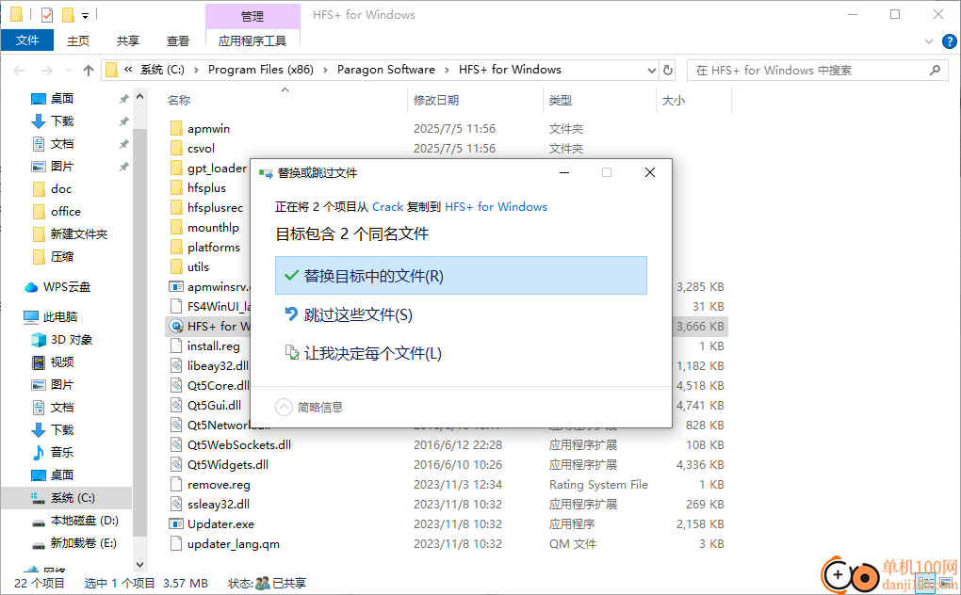This screenshot has width=961, height=595.
Task: Choose replace files in destination option
Action: click(x=461, y=276)
